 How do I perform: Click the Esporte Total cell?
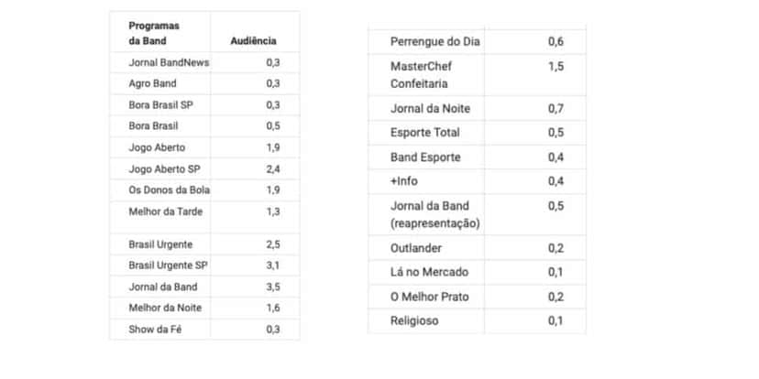coord(425,133)
